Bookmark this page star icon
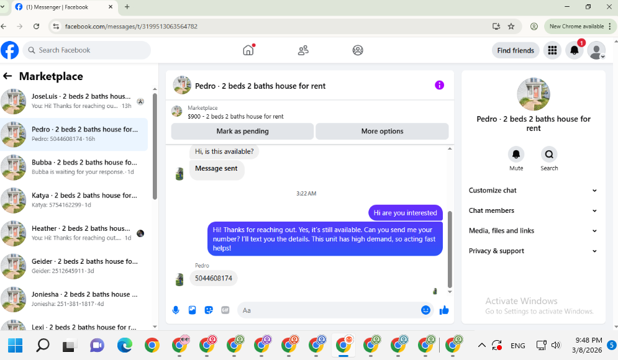This screenshot has width=618, height=360. 511,27
